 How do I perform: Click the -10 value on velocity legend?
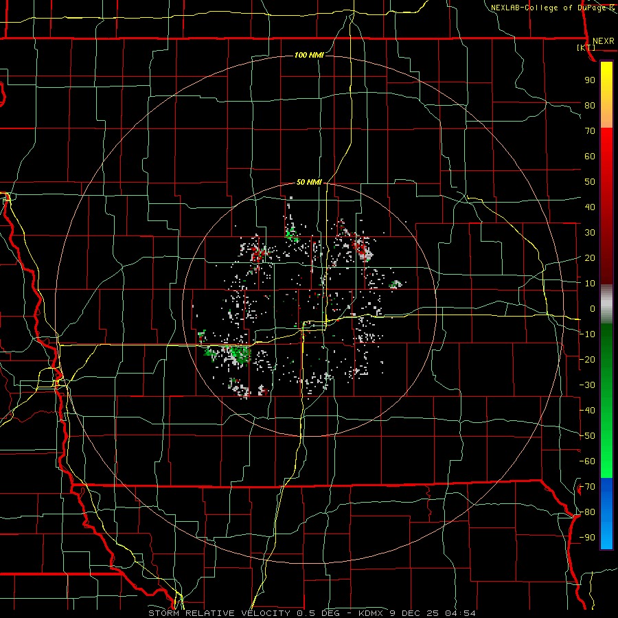[x=587, y=334]
